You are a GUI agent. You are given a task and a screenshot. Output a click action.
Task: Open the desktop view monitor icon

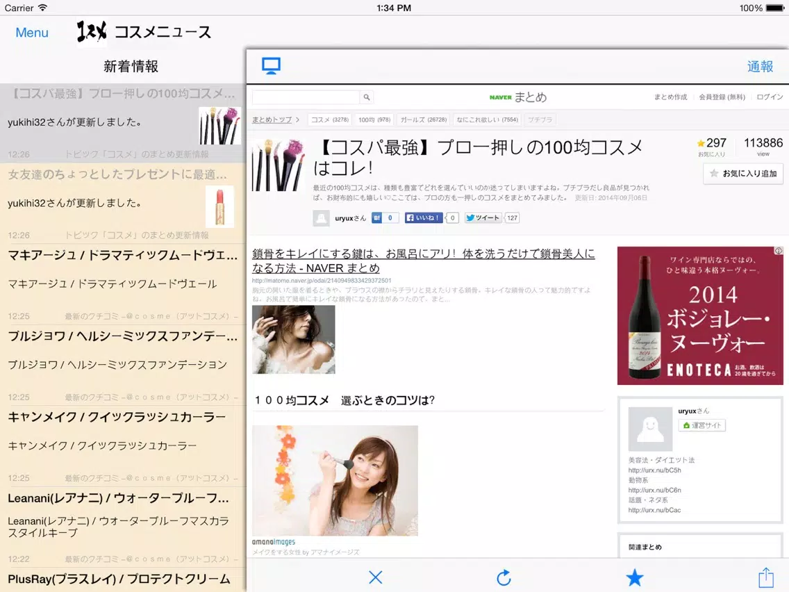point(271,66)
